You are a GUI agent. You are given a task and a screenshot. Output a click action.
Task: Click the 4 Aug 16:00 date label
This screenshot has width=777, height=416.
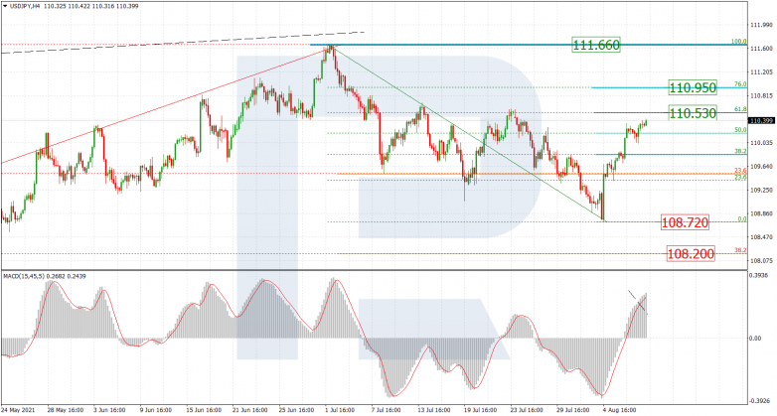click(x=619, y=411)
